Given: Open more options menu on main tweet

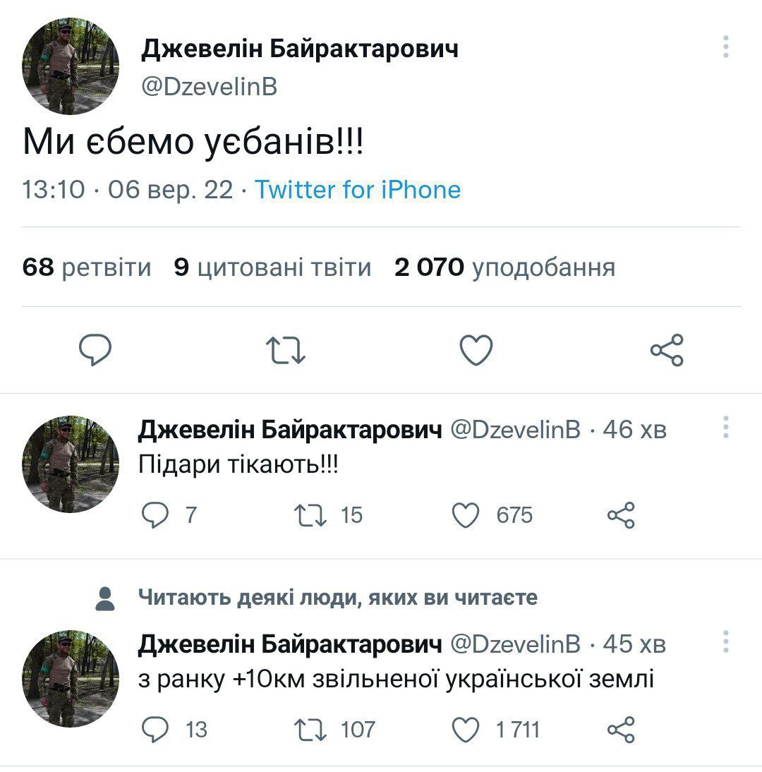Looking at the screenshot, I should (x=725, y=47).
